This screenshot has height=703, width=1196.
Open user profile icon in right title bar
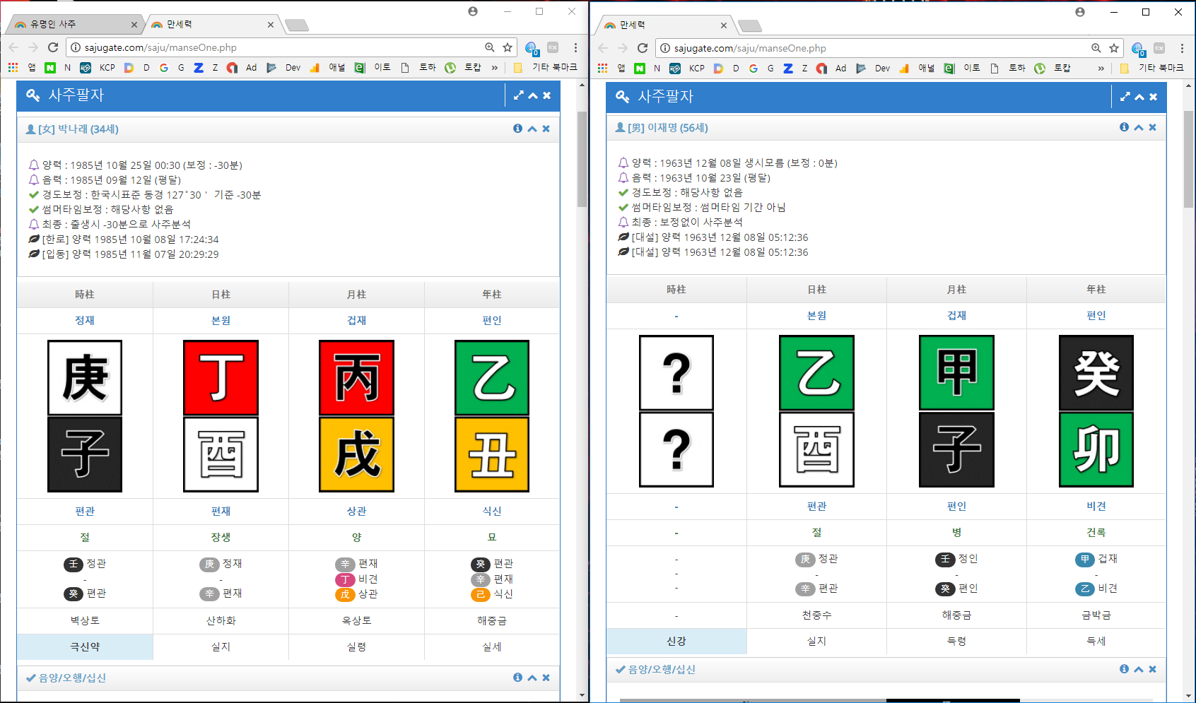click(1079, 12)
